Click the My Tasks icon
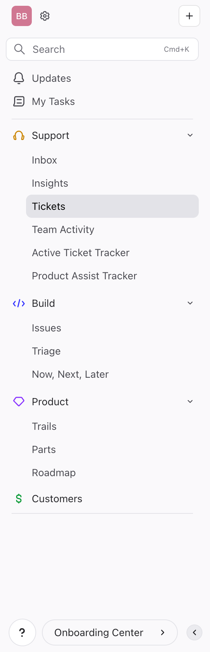 pos(18,101)
